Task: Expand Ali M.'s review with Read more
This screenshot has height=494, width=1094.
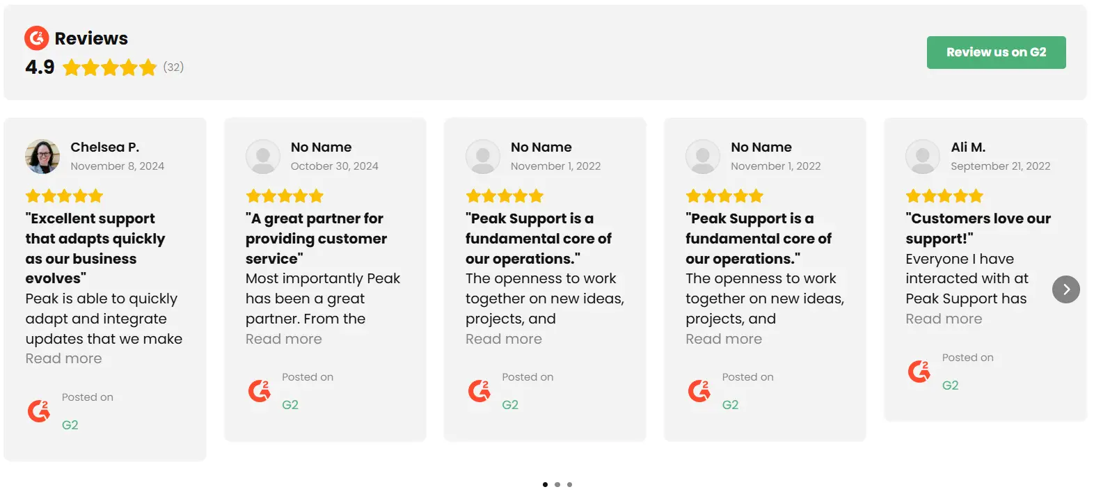Action: [x=944, y=319]
